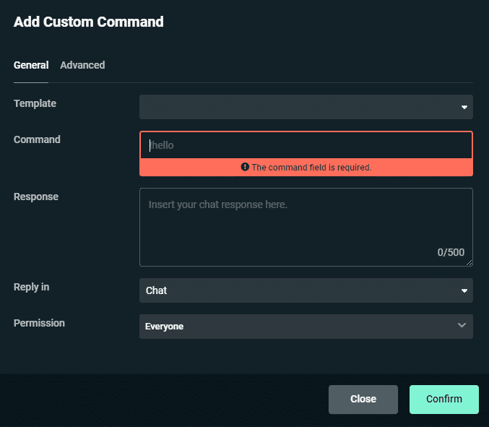The width and height of the screenshot is (489, 427).
Task: Click the Permission label
Action: coord(39,323)
